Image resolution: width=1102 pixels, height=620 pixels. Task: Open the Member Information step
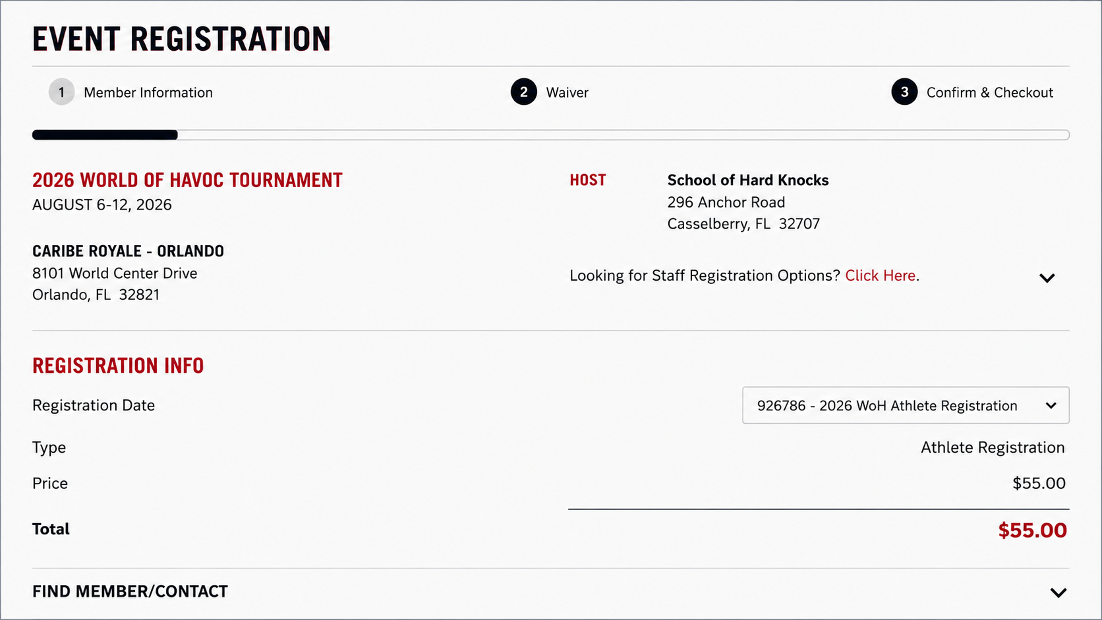(148, 92)
